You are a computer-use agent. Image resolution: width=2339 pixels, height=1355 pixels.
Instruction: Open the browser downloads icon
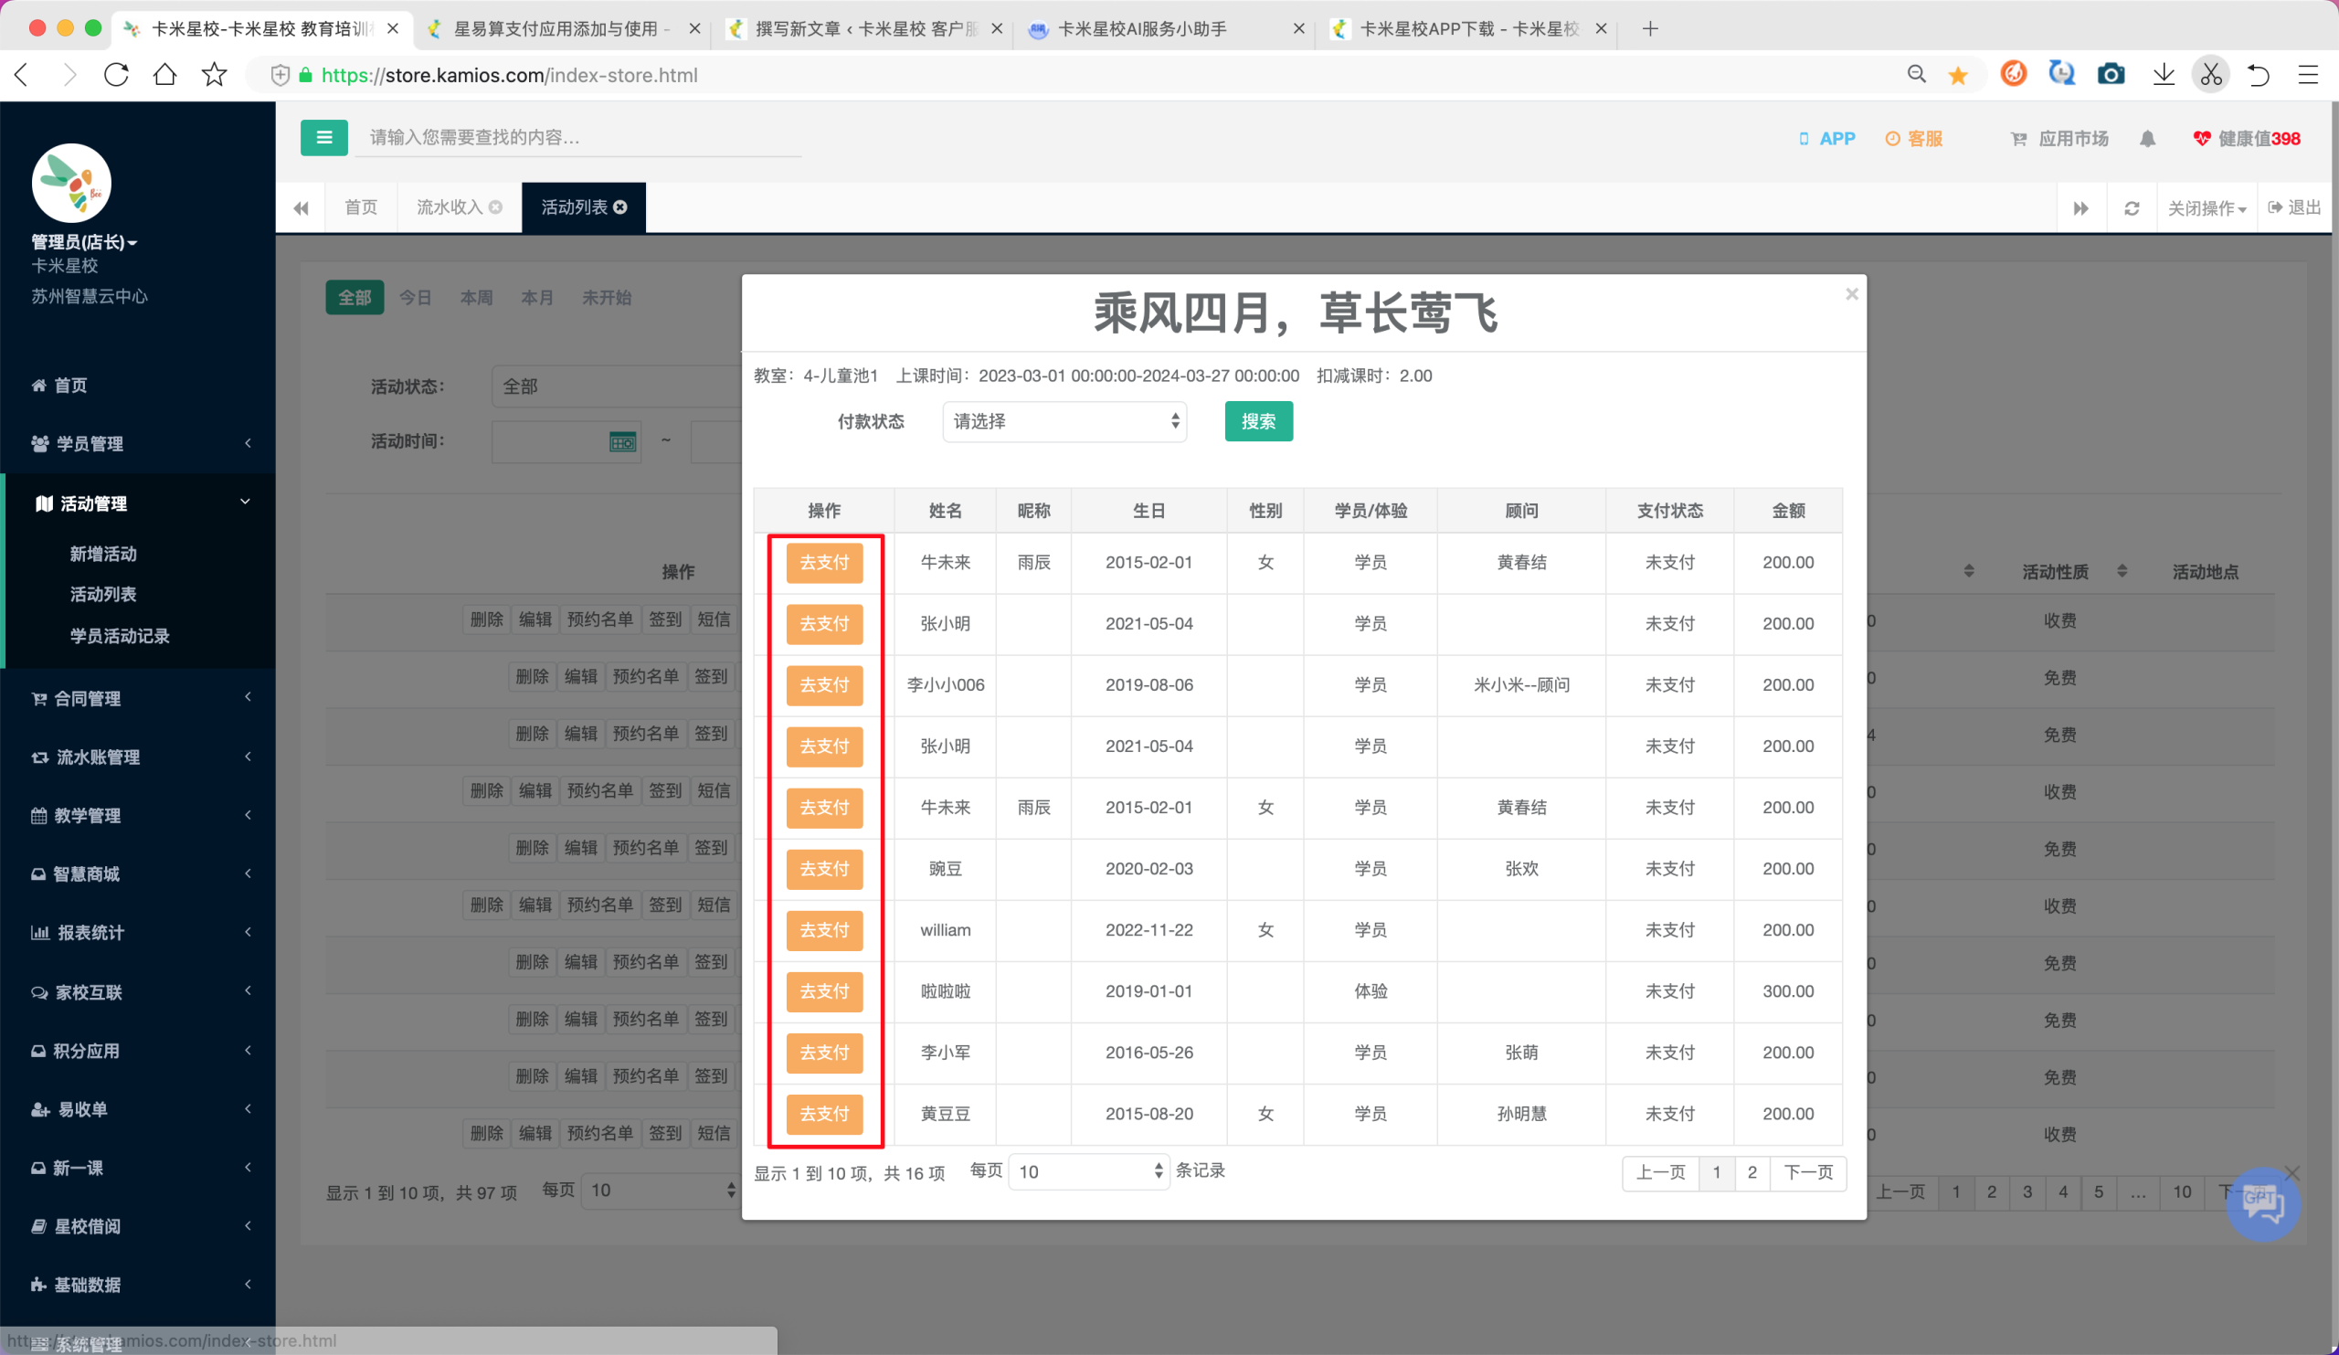pyautogui.click(x=2164, y=74)
